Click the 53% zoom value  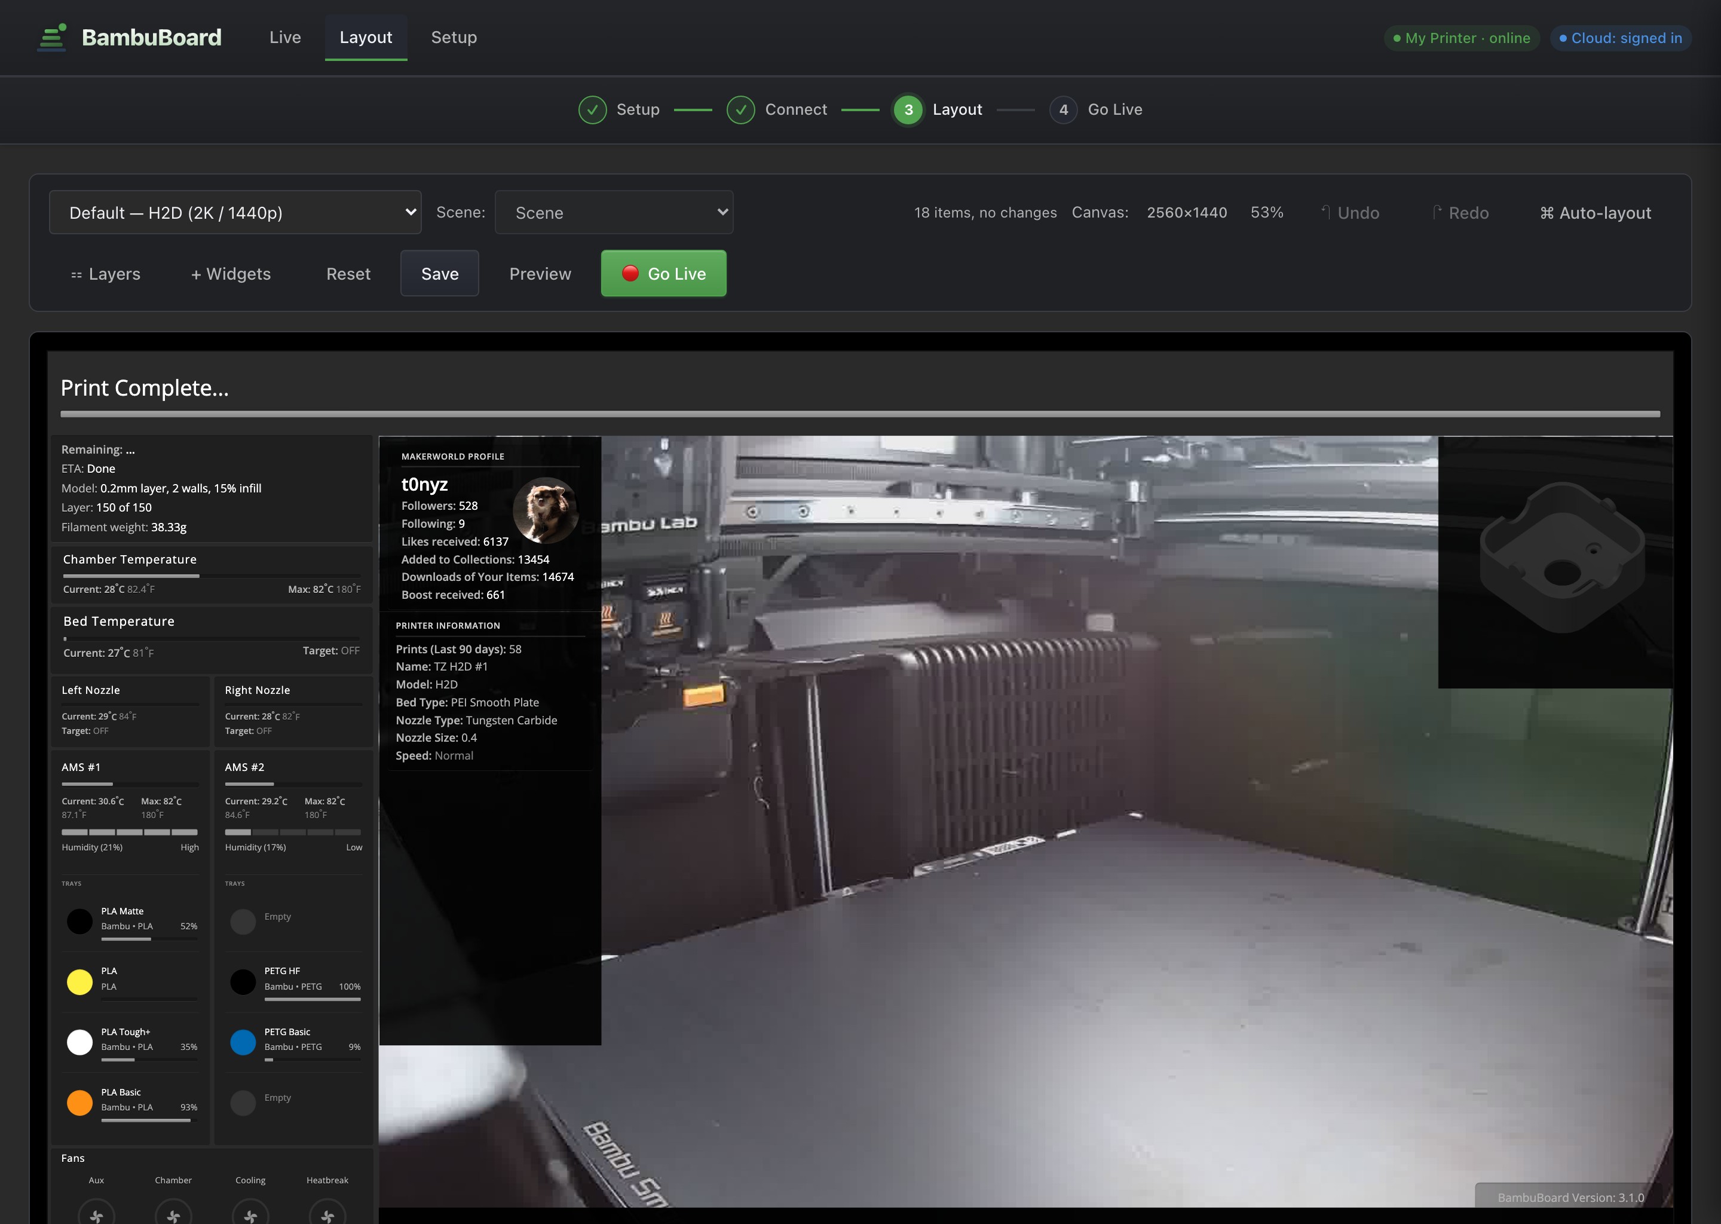click(1267, 213)
